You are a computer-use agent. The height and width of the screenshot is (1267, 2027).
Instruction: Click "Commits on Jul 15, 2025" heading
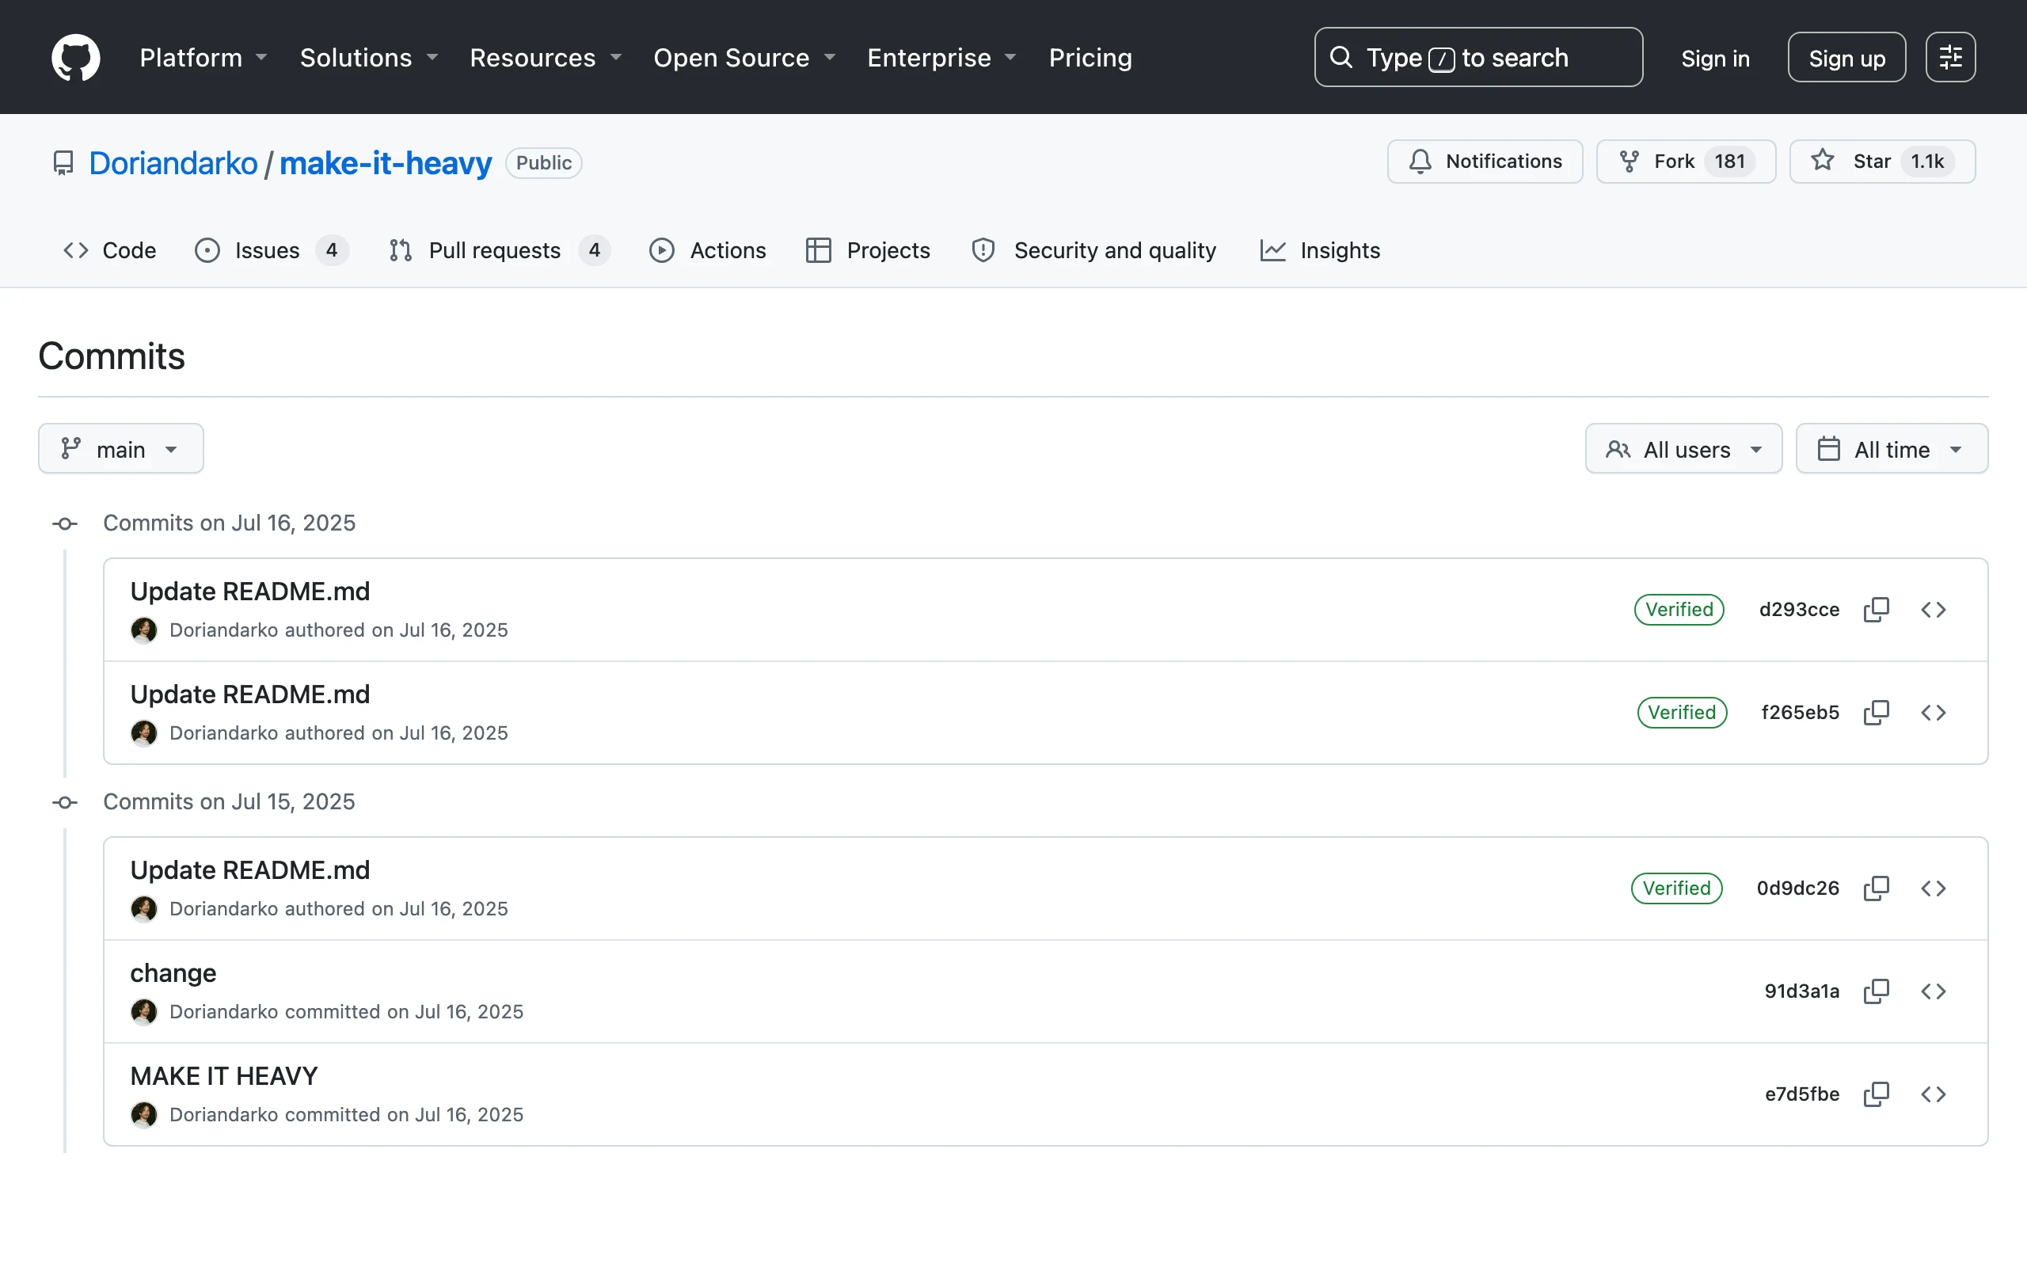pos(229,802)
